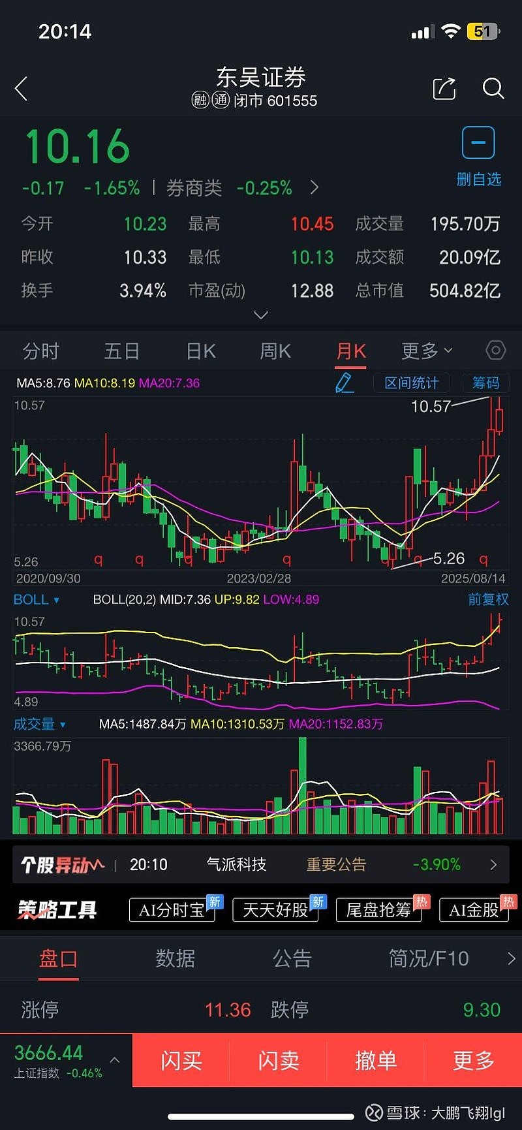Open chart settings hexagon icon
This screenshot has width=522, height=1130.
(x=495, y=351)
